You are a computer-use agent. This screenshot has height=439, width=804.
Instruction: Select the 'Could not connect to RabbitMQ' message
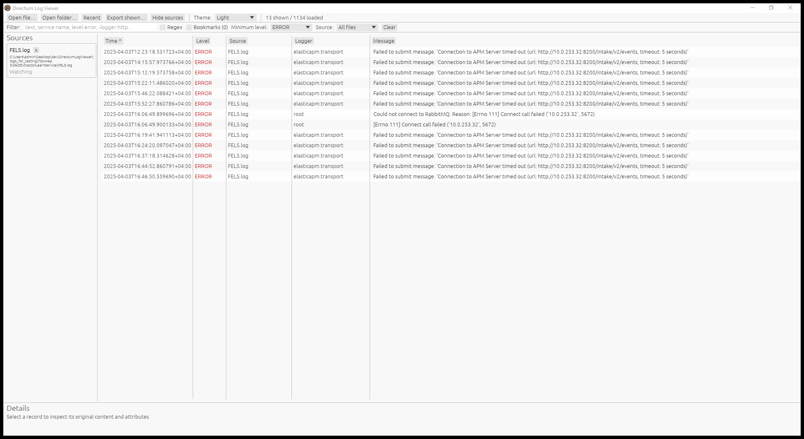(x=484, y=114)
